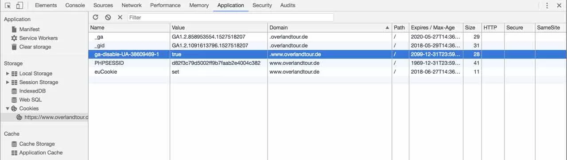
Task: Expand the Local Storage tree node
Action: pyautogui.click(x=8, y=74)
